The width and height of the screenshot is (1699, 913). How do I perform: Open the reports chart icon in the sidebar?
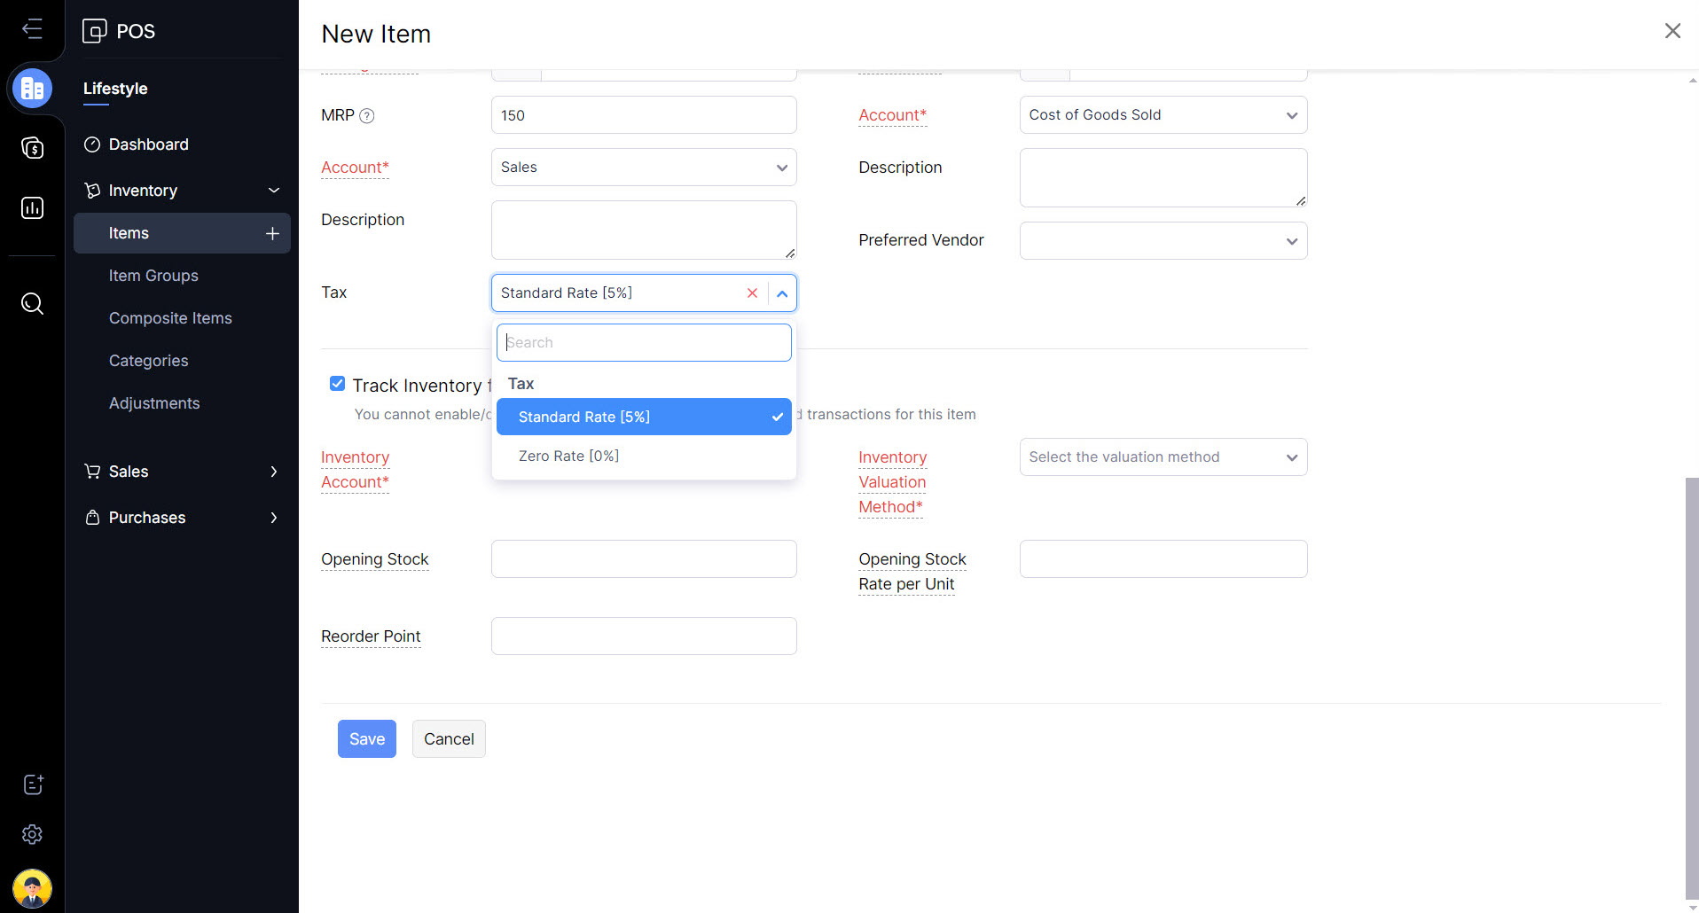pyautogui.click(x=32, y=208)
